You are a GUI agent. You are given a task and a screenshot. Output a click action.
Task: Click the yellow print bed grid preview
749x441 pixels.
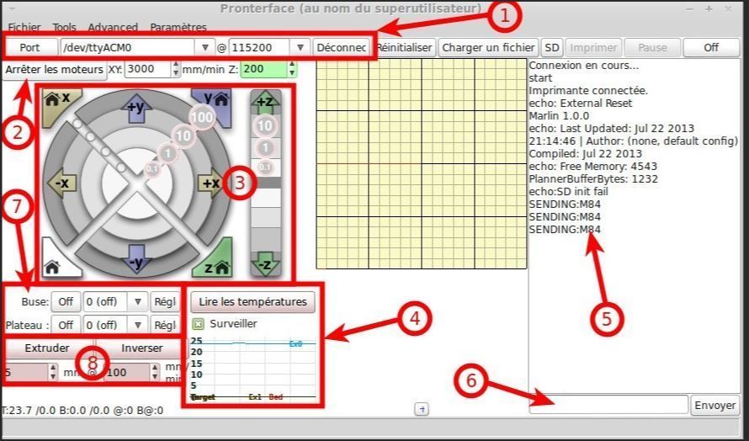[422, 164]
